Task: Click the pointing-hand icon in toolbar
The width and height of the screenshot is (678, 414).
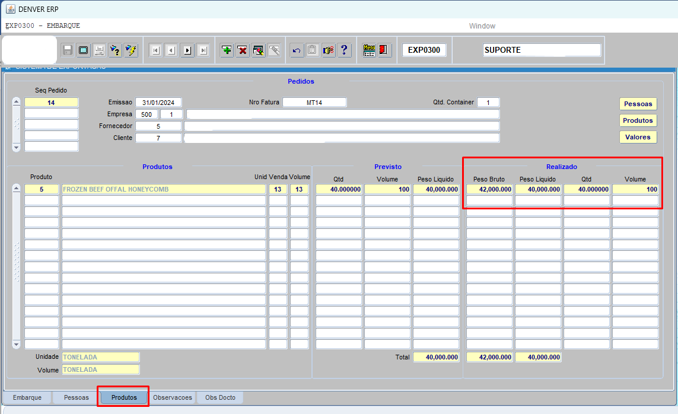Action: click(328, 50)
